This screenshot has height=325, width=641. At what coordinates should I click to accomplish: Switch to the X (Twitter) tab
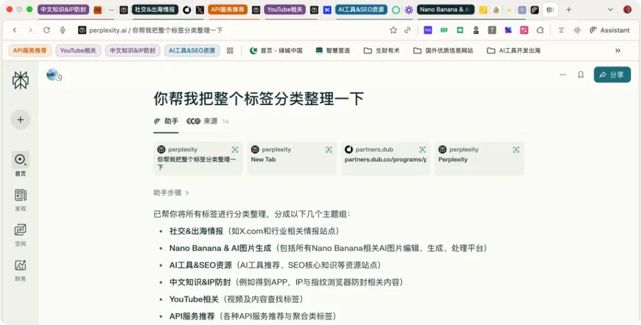point(200,10)
